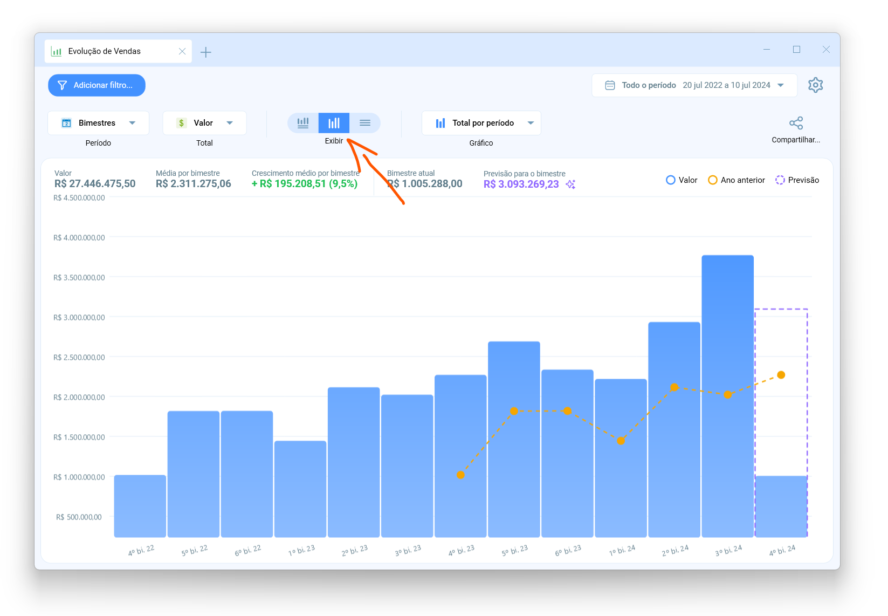
Task: Expand the Total por período arrow
Action: [x=531, y=123]
